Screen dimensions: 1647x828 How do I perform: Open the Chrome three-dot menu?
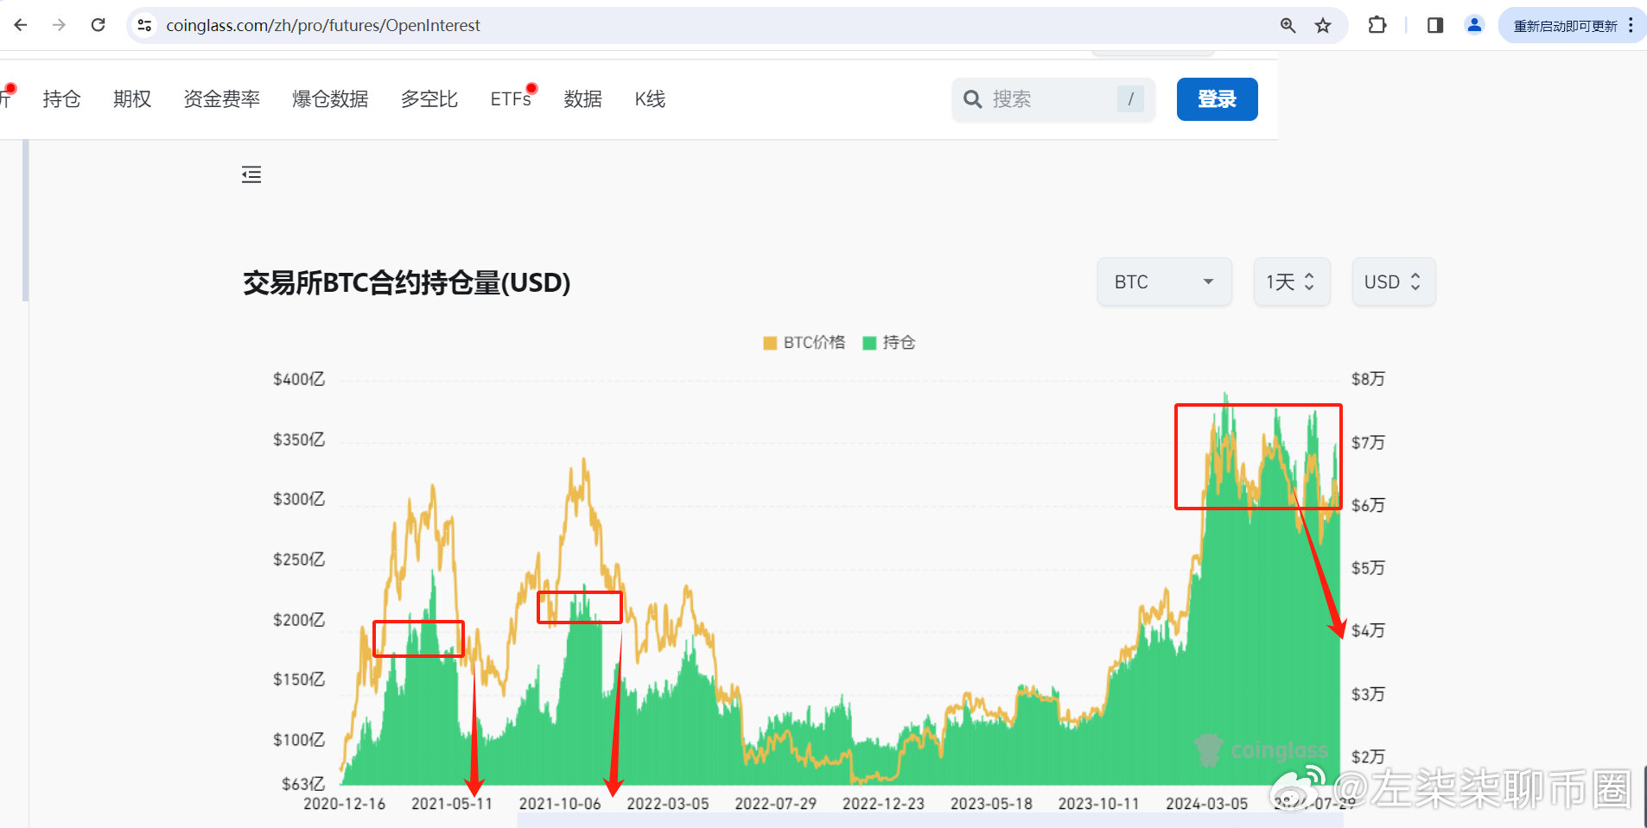pos(1631,25)
